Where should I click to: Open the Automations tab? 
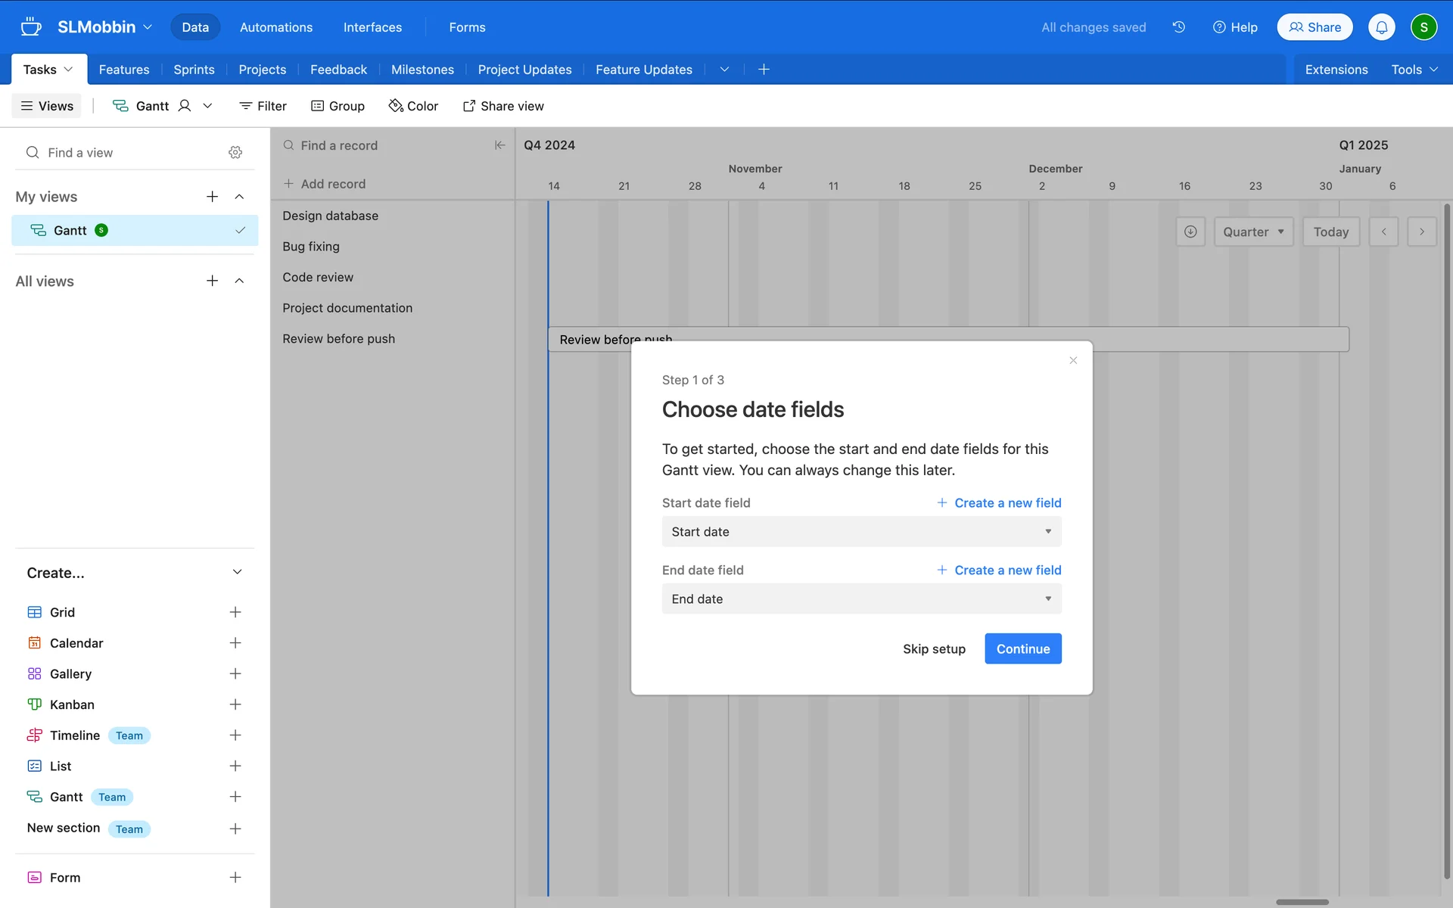[x=275, y=27]
